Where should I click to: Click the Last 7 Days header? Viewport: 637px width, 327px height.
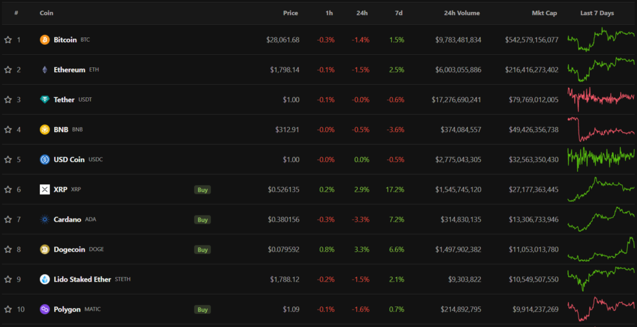(597, 13)
